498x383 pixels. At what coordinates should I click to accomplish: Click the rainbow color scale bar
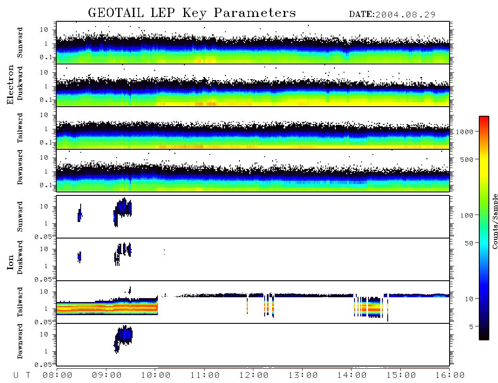point(484,228)
